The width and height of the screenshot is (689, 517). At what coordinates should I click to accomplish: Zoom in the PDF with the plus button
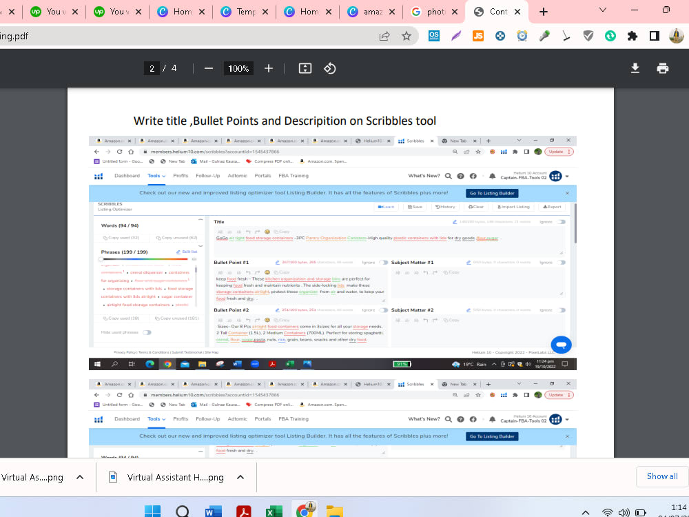point(269,68)
